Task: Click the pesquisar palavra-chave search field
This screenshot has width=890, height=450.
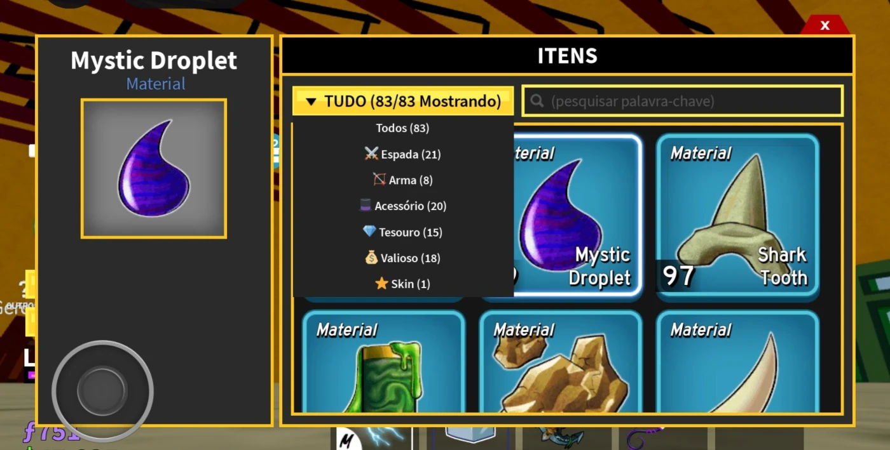Action: (683, 101)
